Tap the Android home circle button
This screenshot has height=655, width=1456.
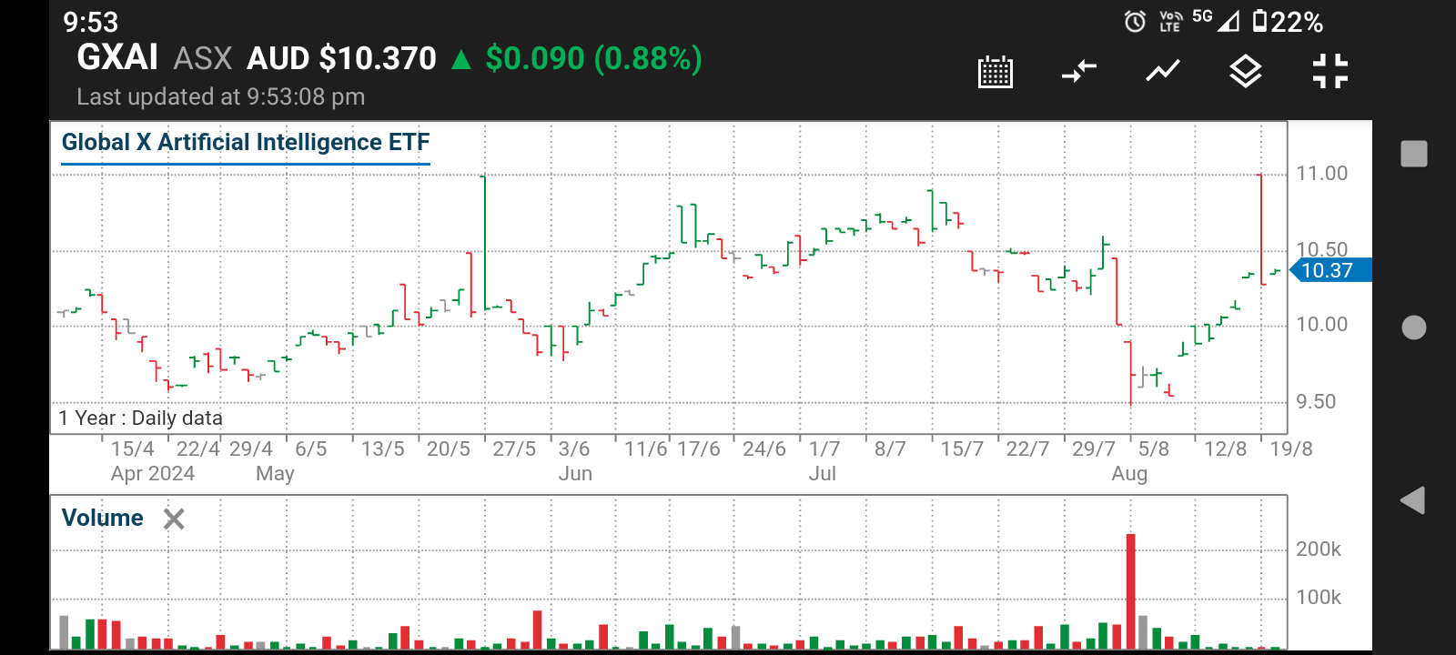tap(1414, 327)
